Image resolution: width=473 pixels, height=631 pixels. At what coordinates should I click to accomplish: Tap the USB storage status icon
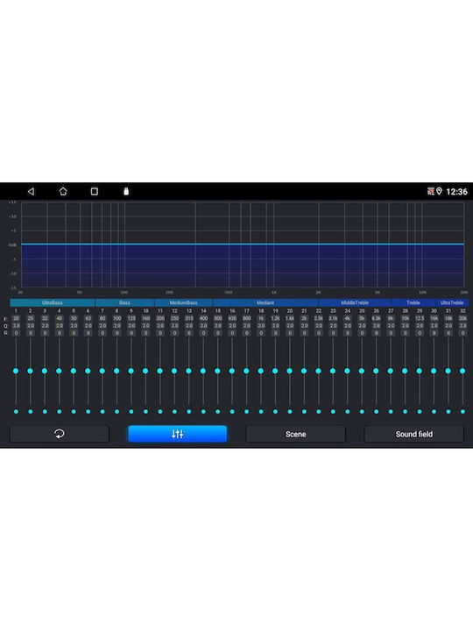(x=126, y=192)
